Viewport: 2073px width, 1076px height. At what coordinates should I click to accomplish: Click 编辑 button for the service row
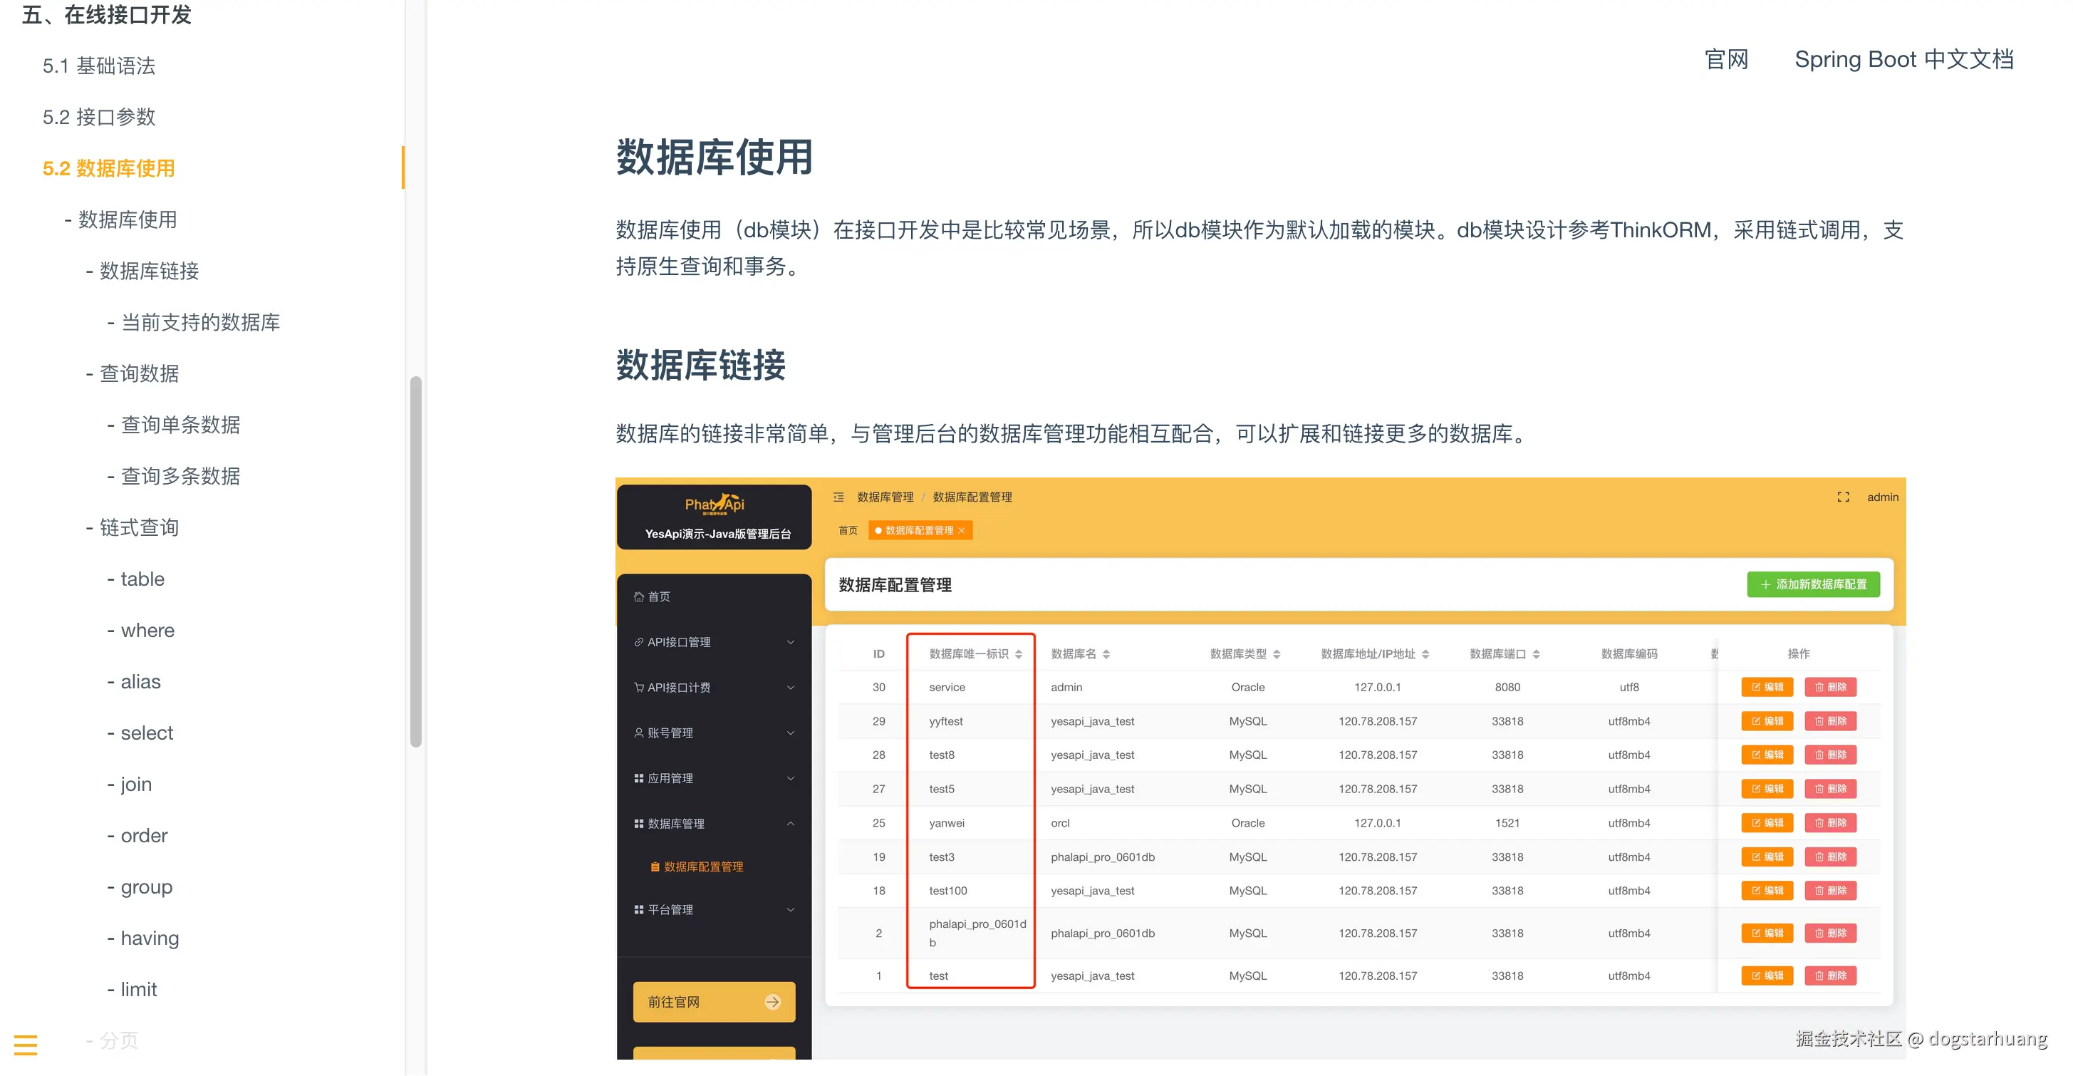pos(1767,688)
